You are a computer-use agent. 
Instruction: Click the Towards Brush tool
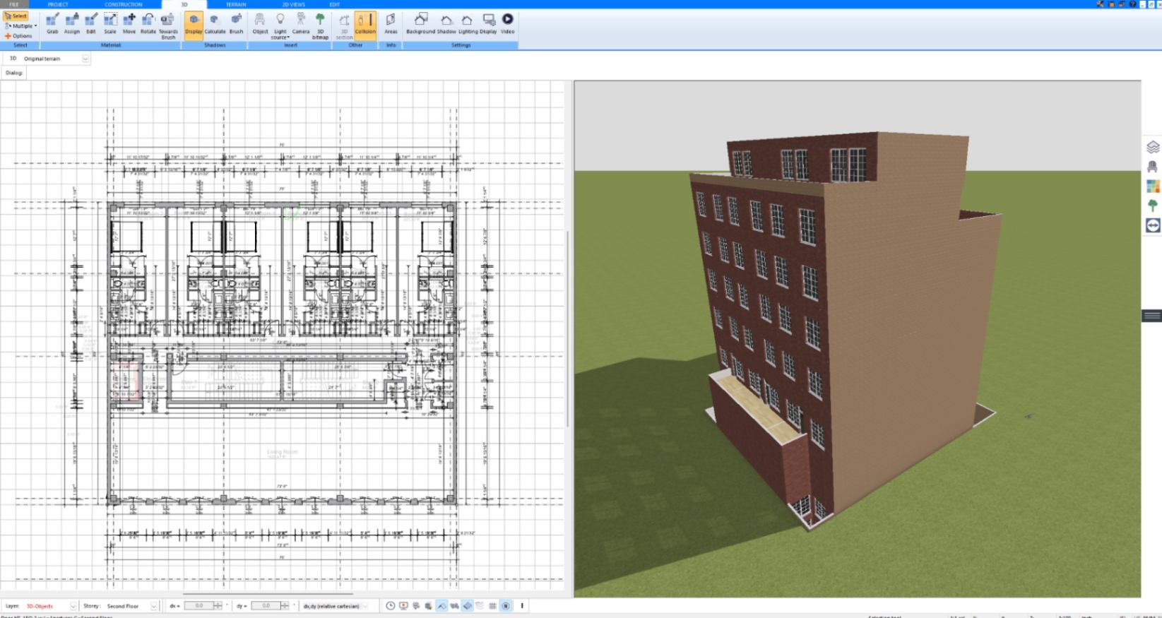click(x=168, y=25)
